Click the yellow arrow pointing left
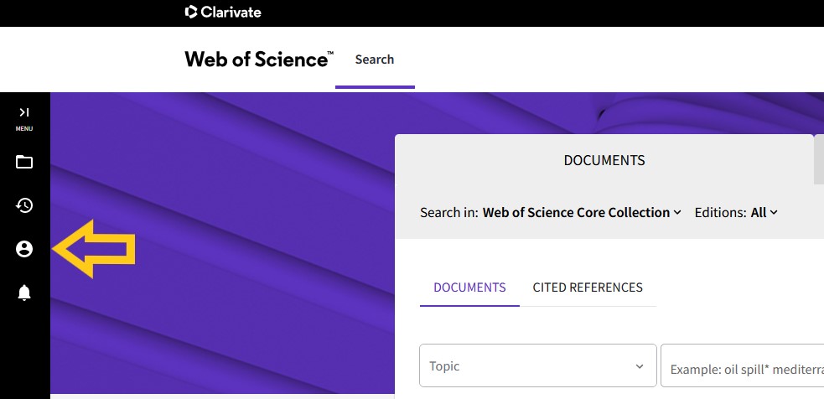The height and width of the screenshot is (399, 824). [x=94, y=249]
